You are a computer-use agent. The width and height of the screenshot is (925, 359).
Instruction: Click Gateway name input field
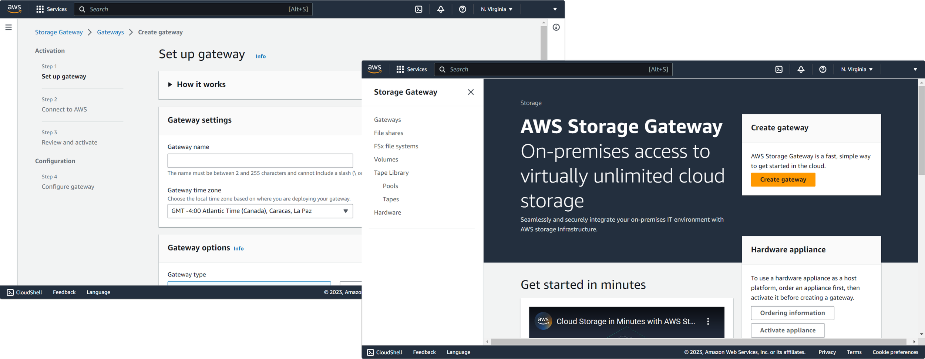coord(260,161)
